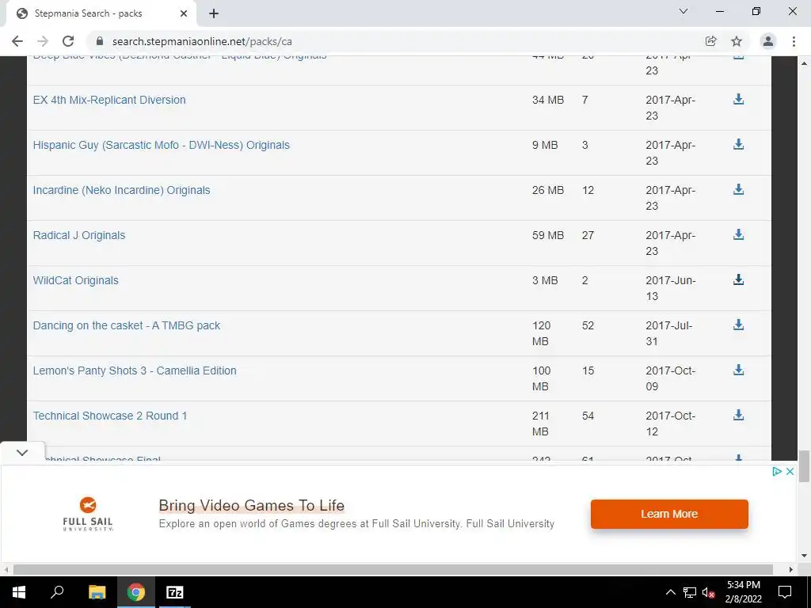Click the horizontal scrollbar at bottom

coord(393,569)
